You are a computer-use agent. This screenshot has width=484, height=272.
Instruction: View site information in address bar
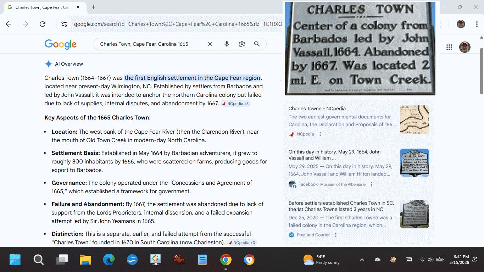64,24
